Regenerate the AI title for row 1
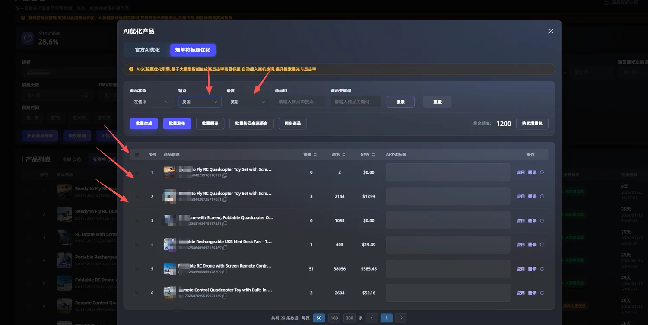Viewport: 648px width, 325px height. [x=542, y=172]
